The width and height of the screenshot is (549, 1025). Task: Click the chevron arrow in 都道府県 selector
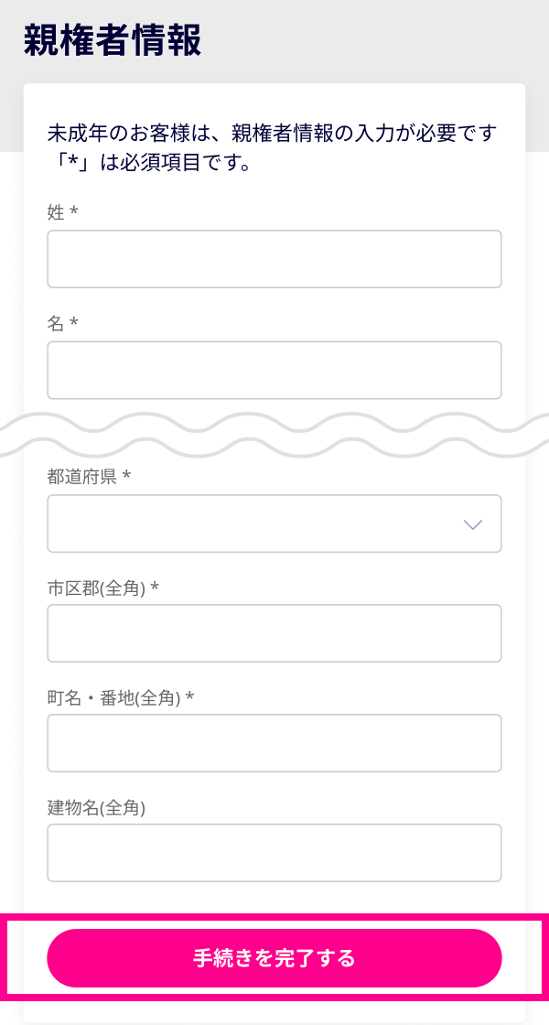coord(472,524)
